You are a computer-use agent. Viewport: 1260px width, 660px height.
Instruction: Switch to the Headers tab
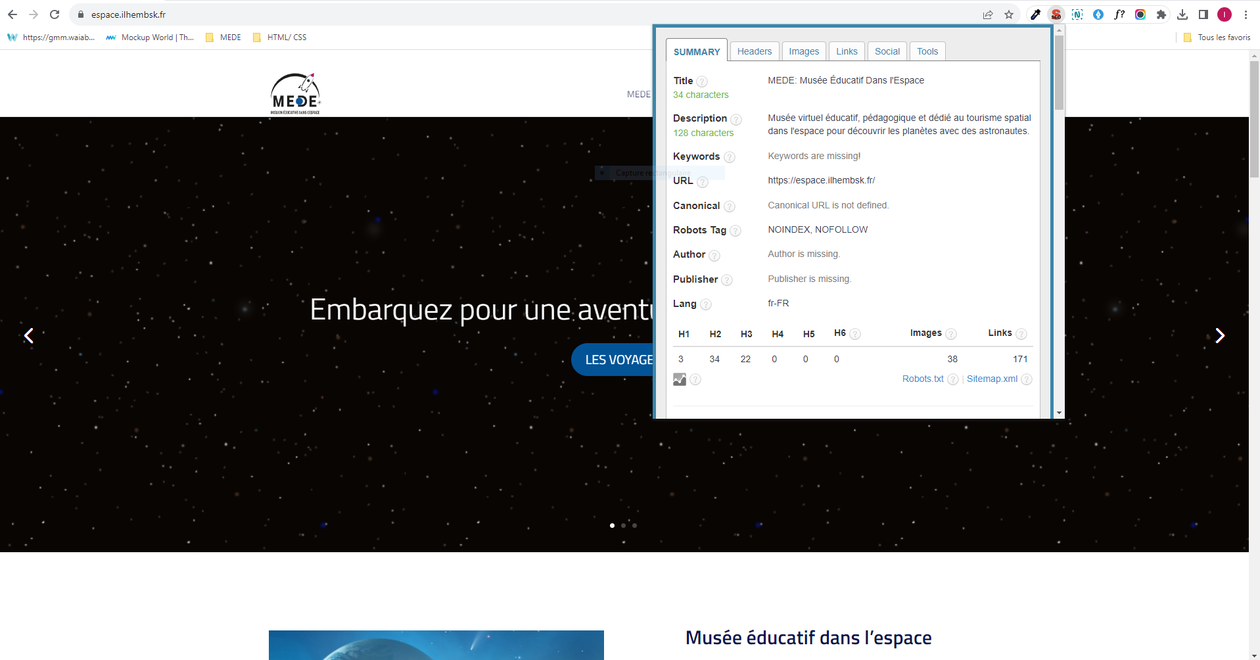pyautogui.click(x=755, y=51)
